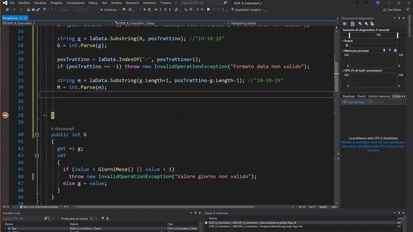This screenshot has width=413, height=232.
Task: Click the Application Insights toolbar button
Action: pos(247,10)
